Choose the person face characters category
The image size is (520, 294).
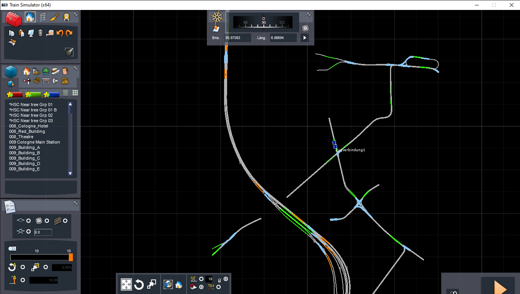65,71
